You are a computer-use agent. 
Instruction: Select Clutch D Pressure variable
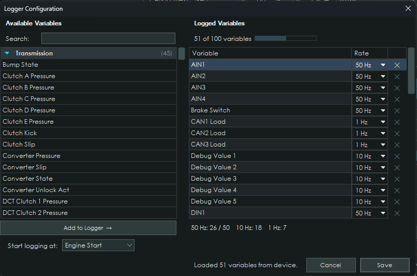(88, 110)
